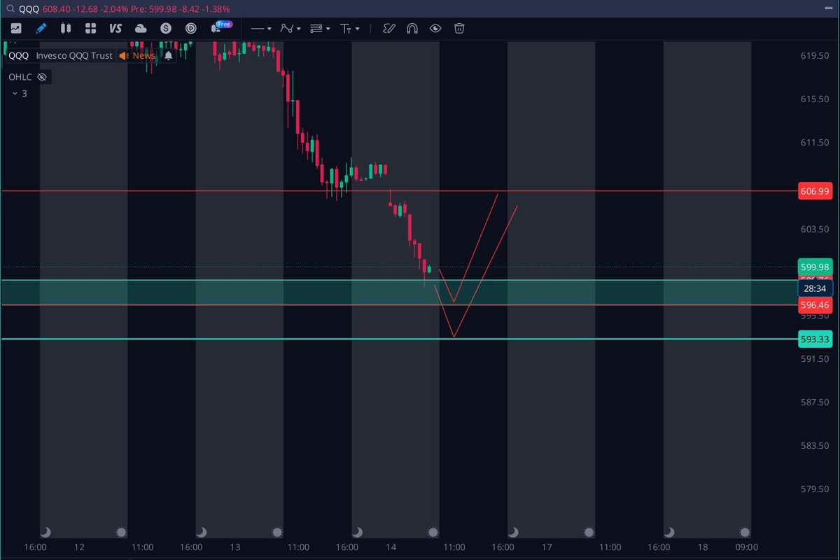This screenshot has height=560, width=840.
Task: Click the 591.50 price axis label
Action: pyautogui.click(x=814, y=358)
